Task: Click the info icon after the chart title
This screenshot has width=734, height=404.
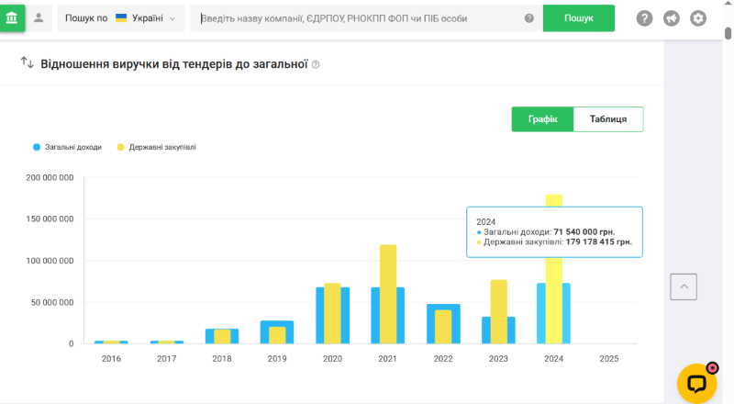Action: (x=316, y=65)
